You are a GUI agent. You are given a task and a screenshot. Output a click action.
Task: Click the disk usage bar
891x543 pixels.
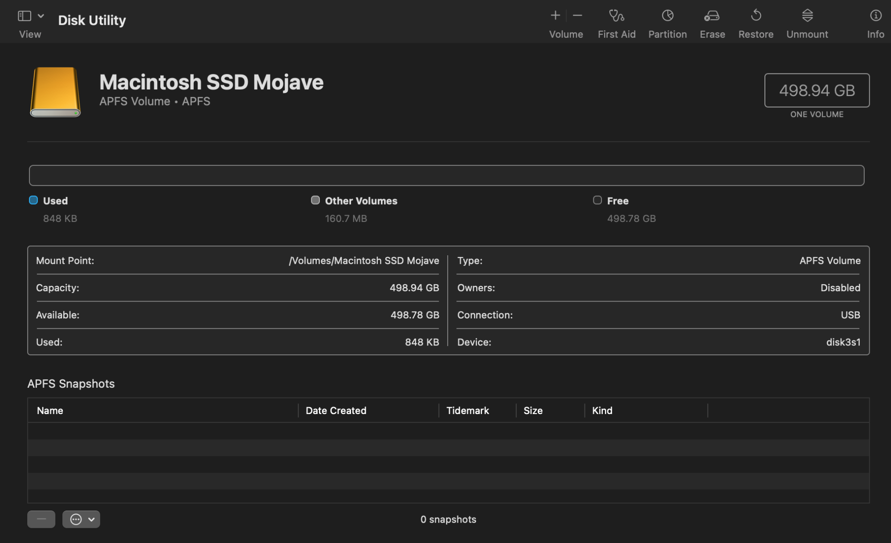[446, 175]
